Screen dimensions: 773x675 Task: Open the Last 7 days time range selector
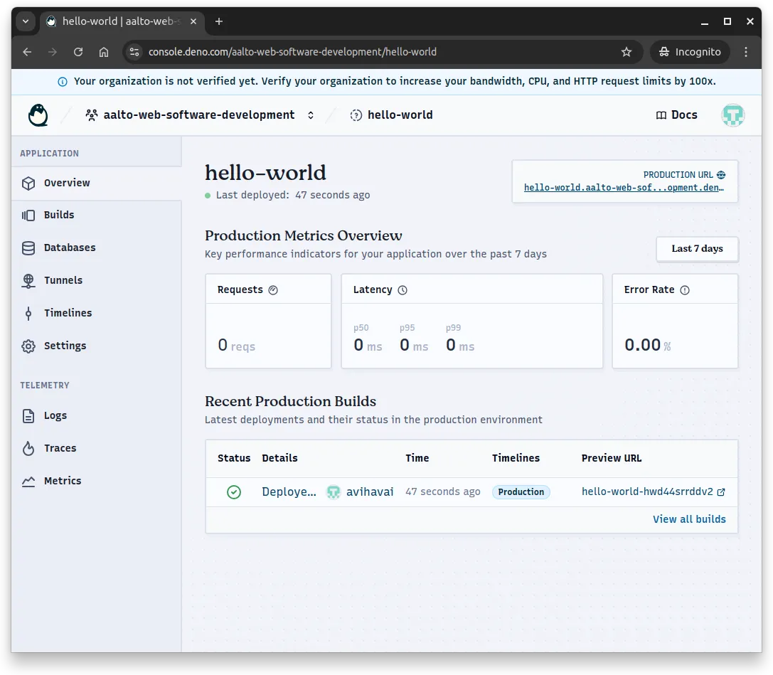point(697,249)
